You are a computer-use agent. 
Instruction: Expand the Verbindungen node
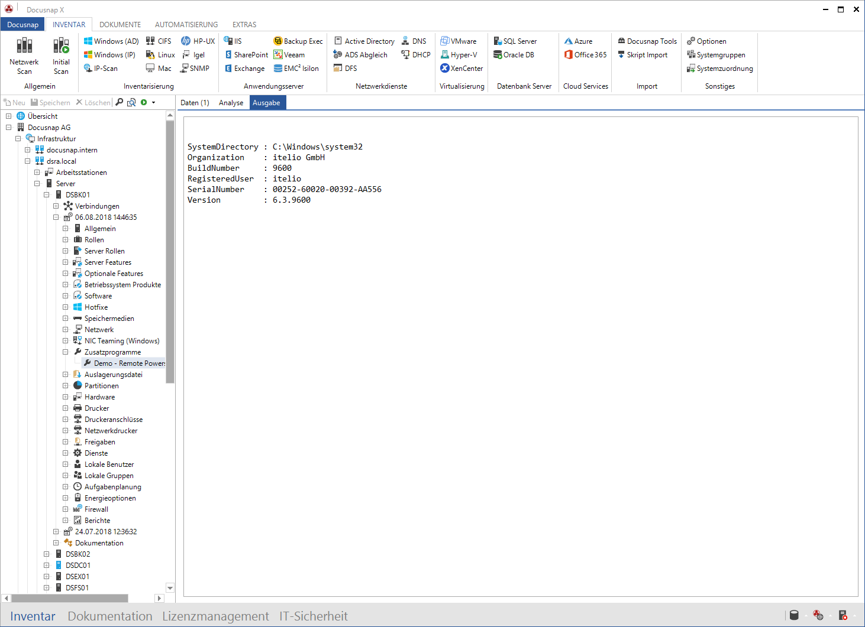coord(56,206)
